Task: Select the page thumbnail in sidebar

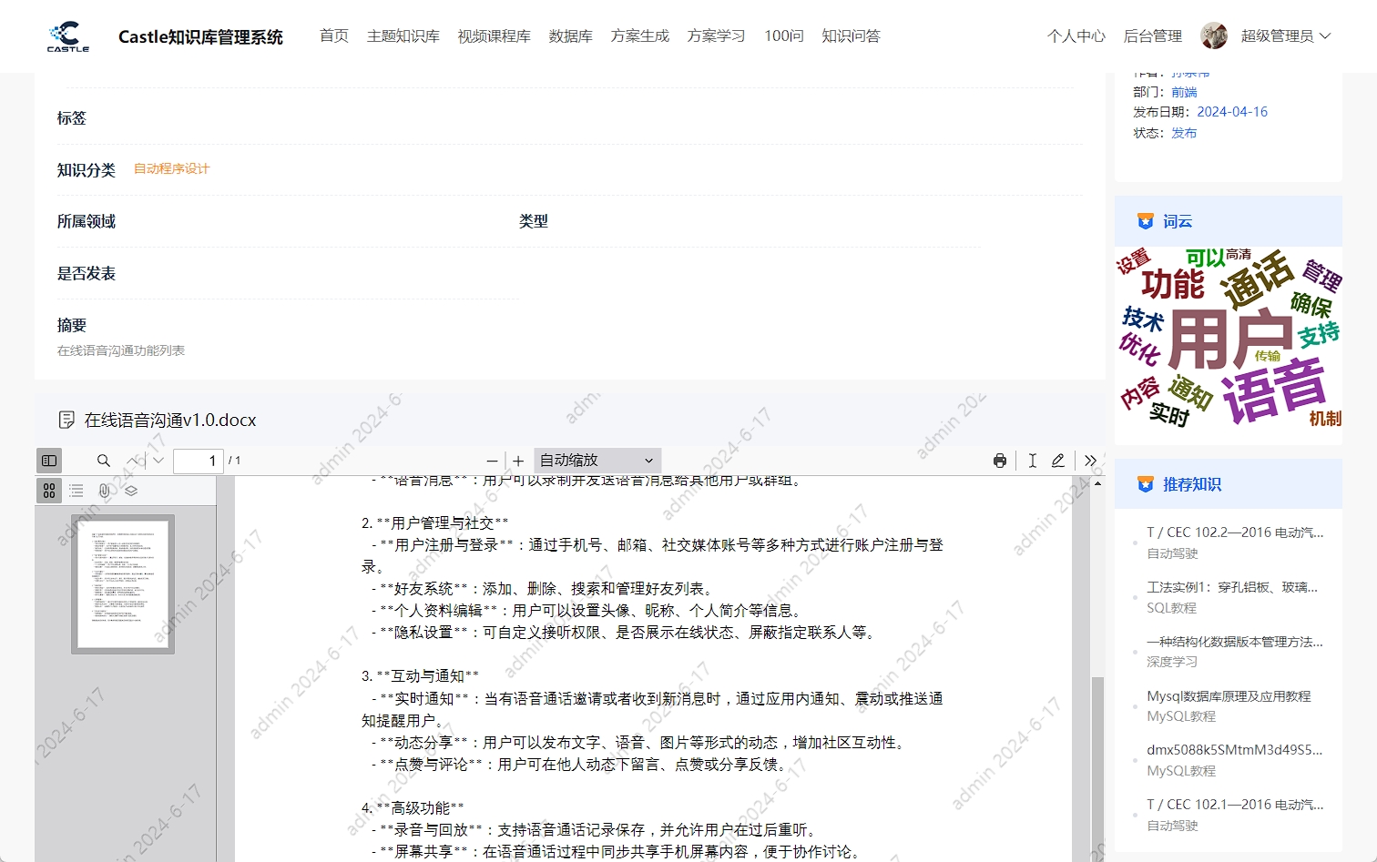Action: coord(124,583)
